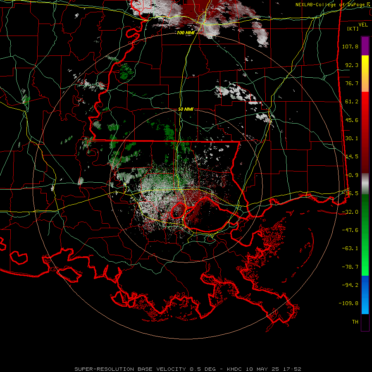Click the 92.3 velocity scale value
The image size is (372, 372).
(x=352, y=65)
